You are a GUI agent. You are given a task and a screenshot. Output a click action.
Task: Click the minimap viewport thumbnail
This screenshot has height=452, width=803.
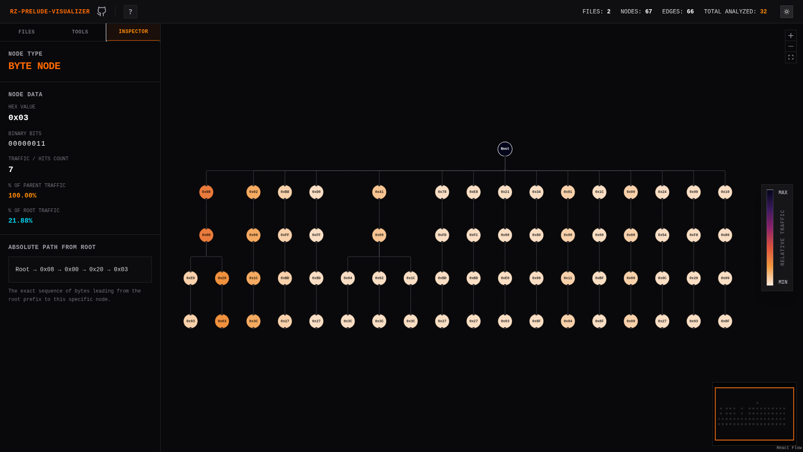[754, 414]
